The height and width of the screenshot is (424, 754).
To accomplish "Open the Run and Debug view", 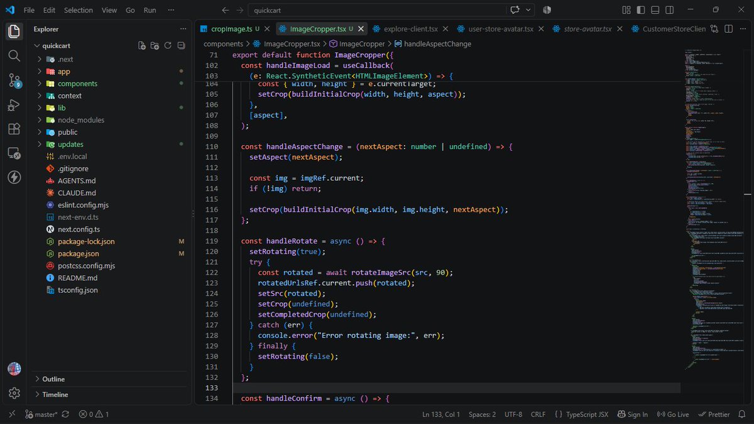I will pos(14,105).
